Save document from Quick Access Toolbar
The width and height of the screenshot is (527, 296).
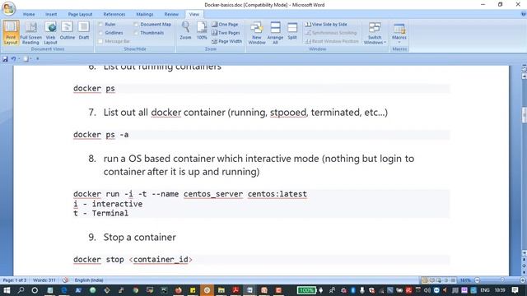tap(5, 59)
